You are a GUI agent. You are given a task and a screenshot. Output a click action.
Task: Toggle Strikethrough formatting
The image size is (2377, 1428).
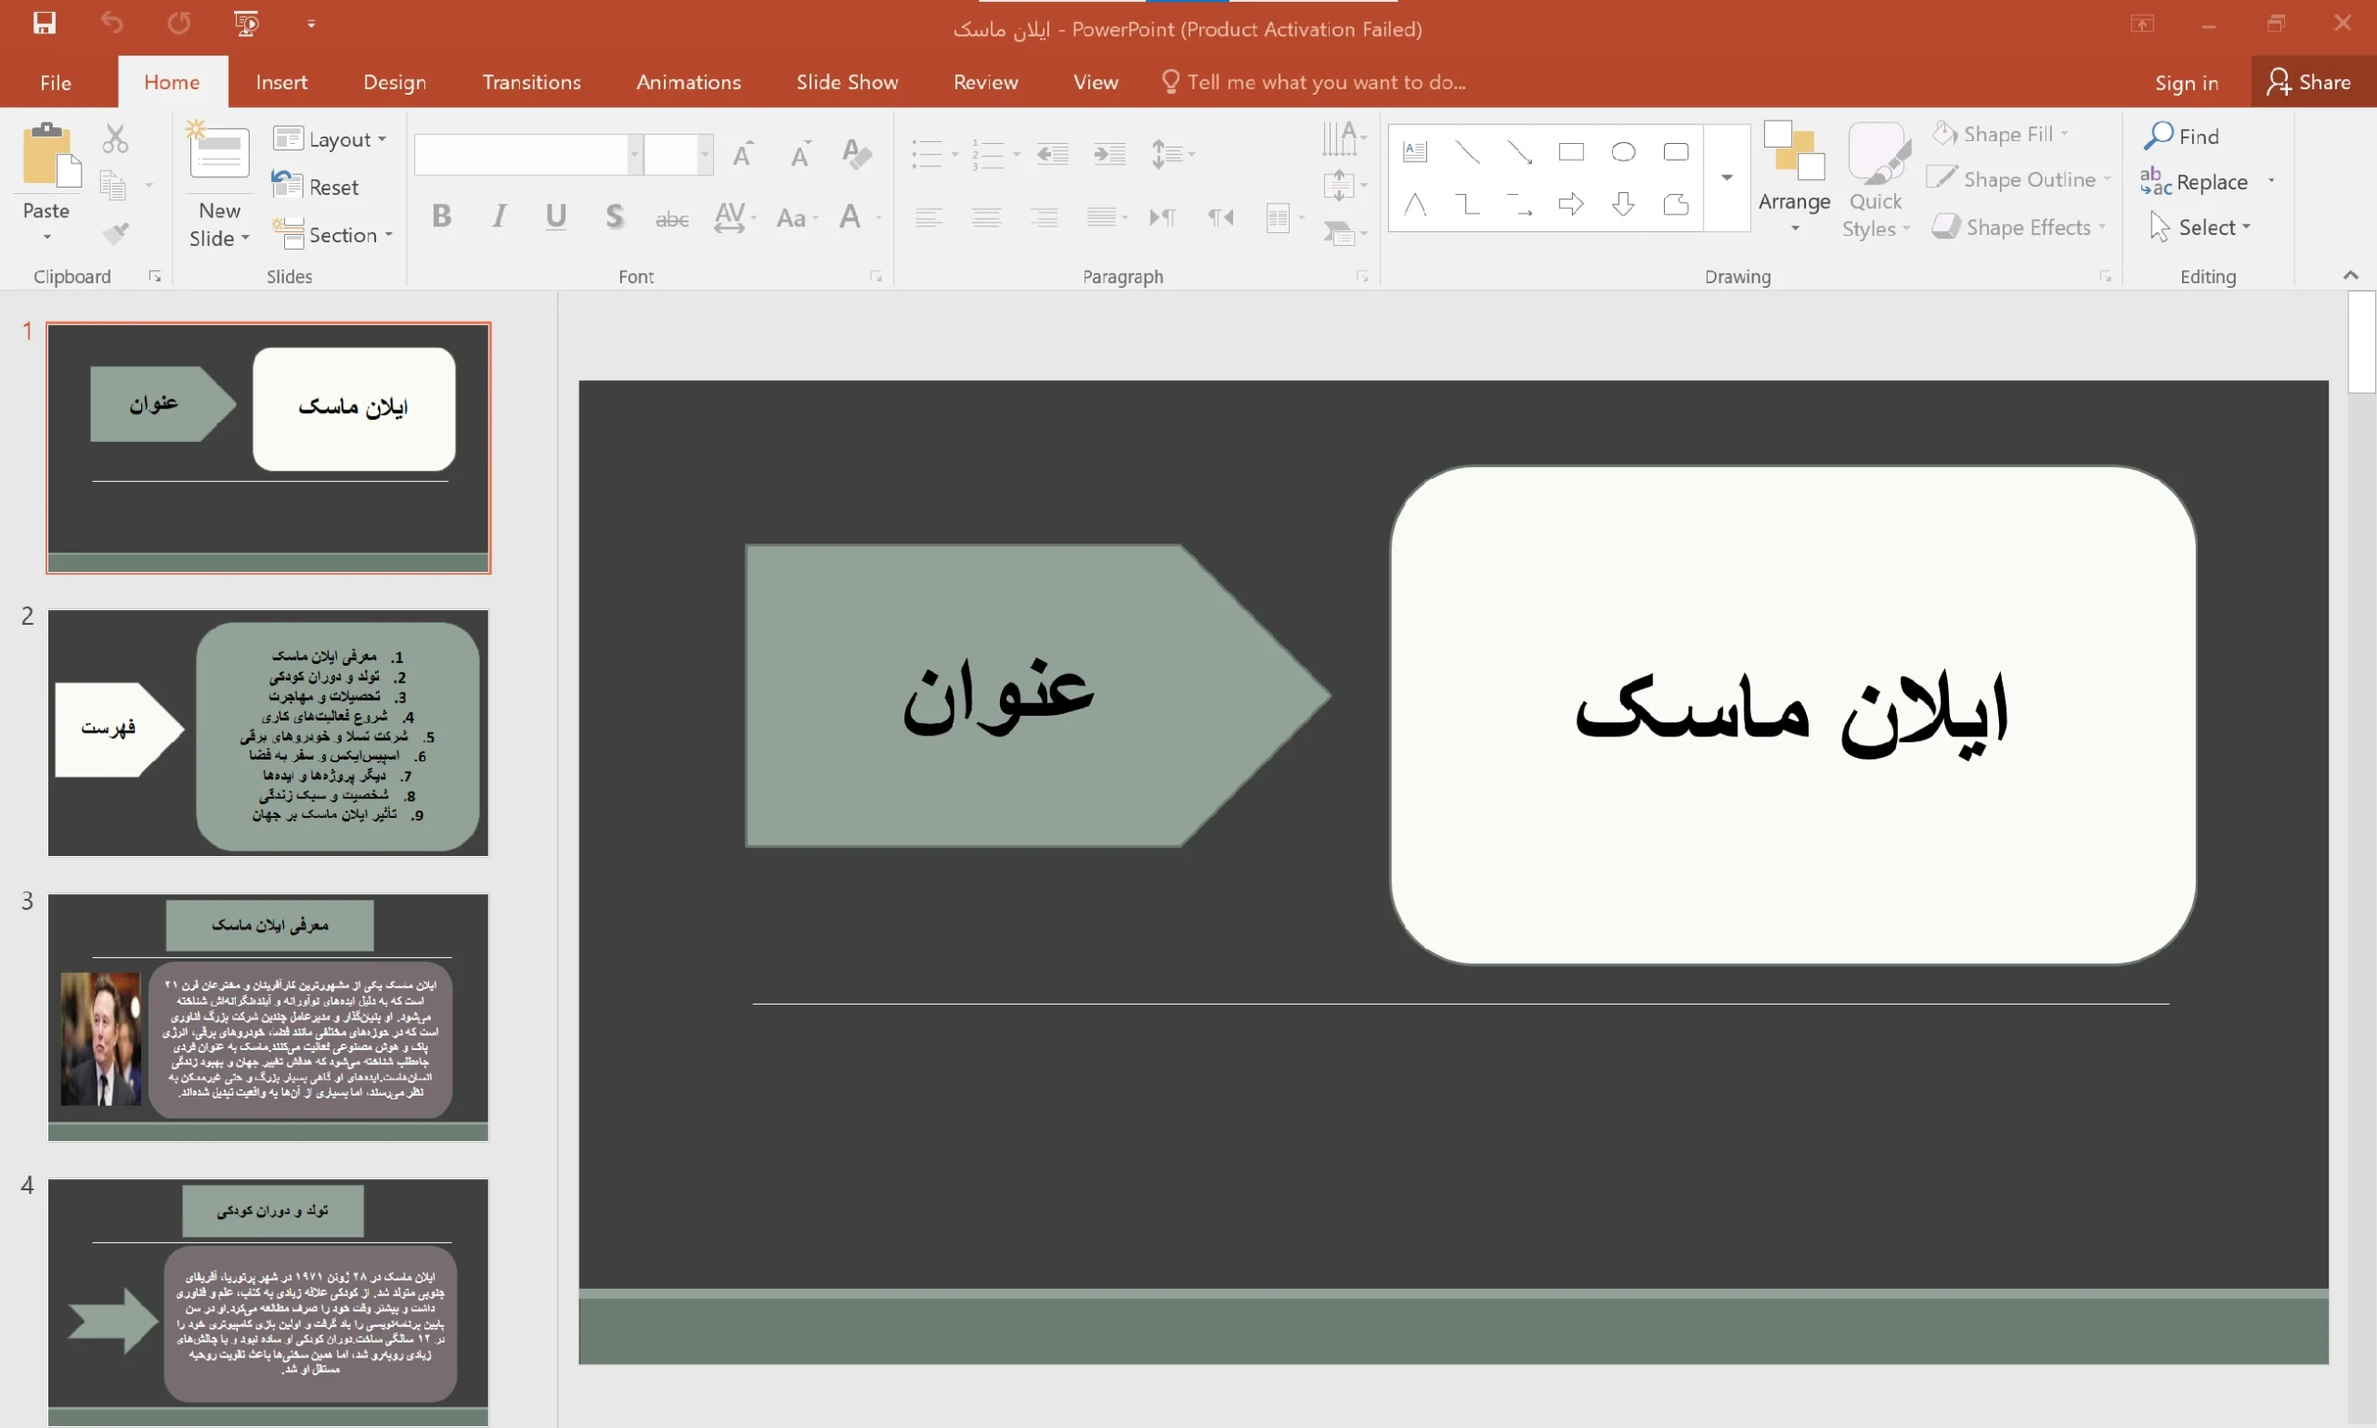(671, 219)
